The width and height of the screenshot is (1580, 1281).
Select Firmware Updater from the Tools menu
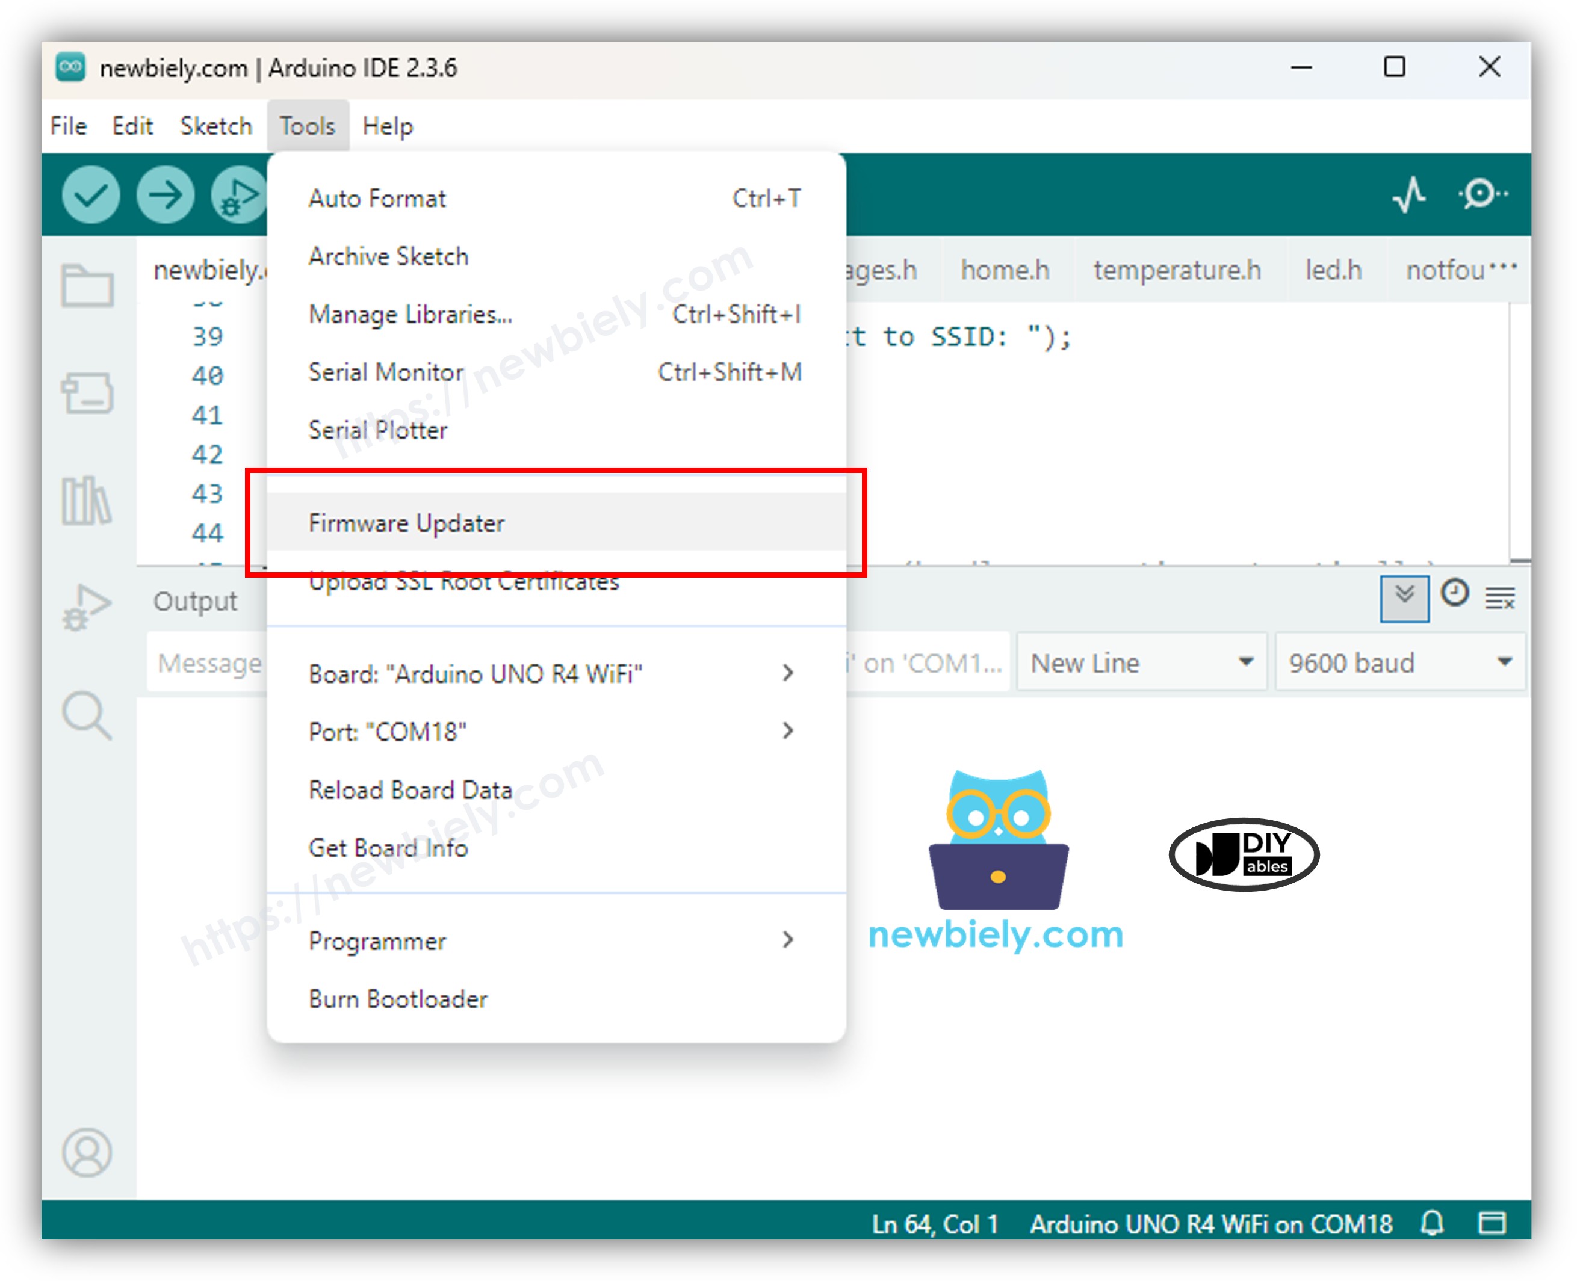407,522
